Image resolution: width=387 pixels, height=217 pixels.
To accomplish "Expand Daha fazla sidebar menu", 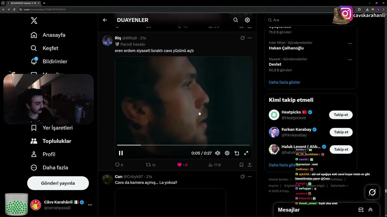I will [x=49, y=168].
